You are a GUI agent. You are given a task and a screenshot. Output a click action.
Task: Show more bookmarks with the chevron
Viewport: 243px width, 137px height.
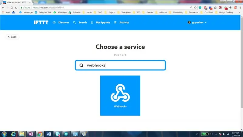(239, 12)
